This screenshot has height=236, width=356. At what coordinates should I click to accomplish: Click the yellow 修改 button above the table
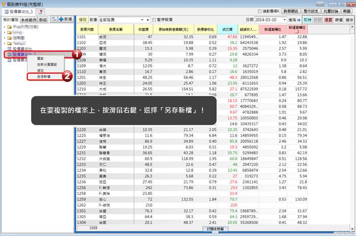tap(82, 20)
